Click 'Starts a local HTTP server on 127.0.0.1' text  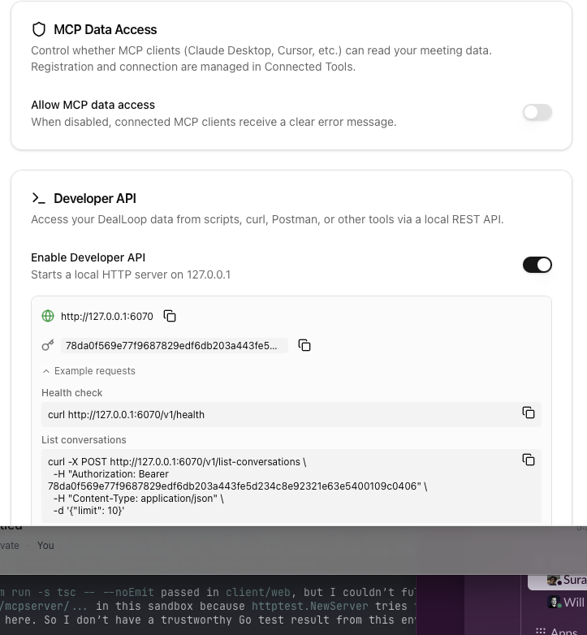click(131, 274)
